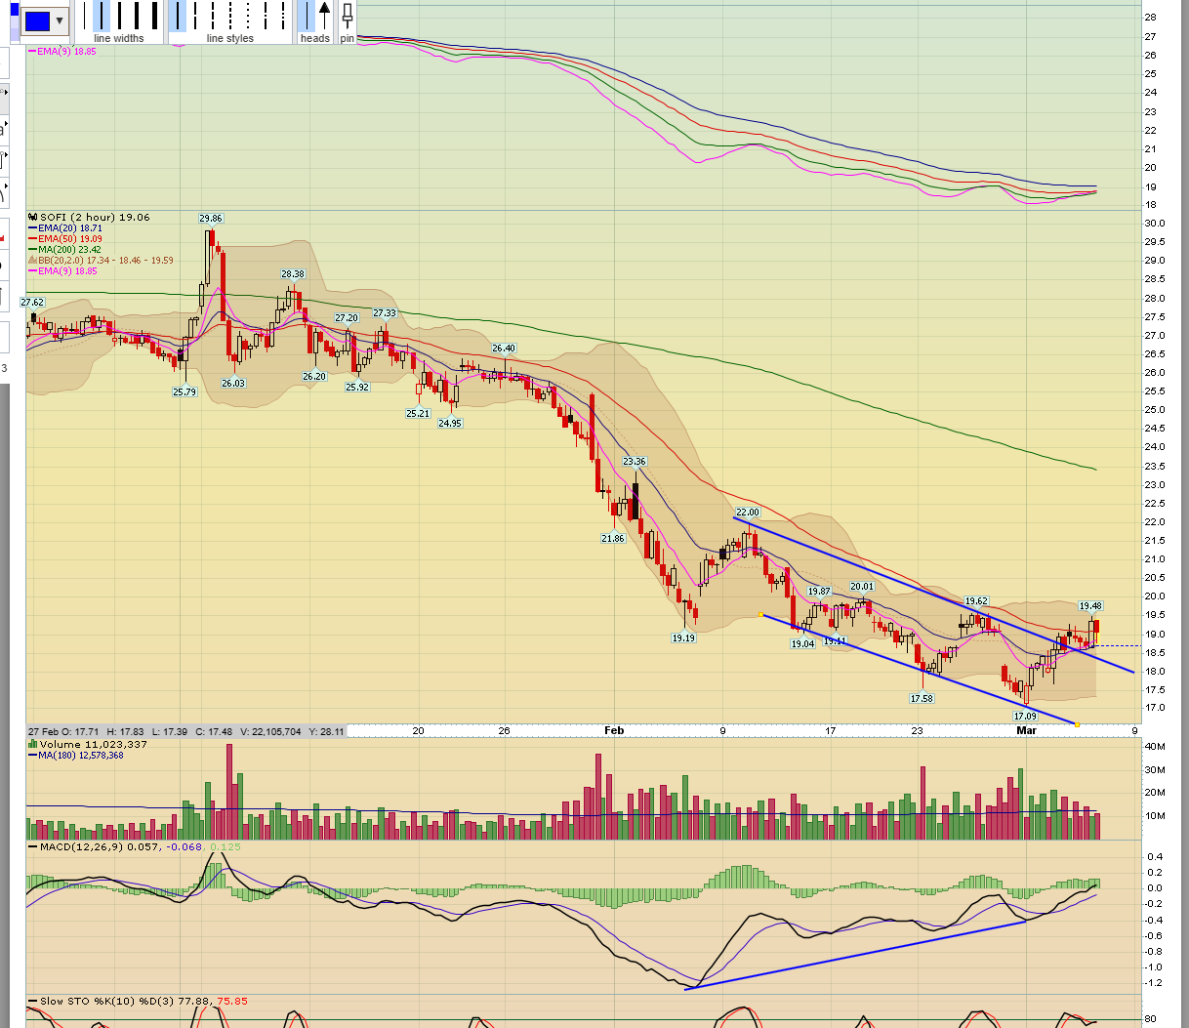Click the 22.00 price peak marker
The height and width of the screenshot is (1028, 1189).
(747, 513)
